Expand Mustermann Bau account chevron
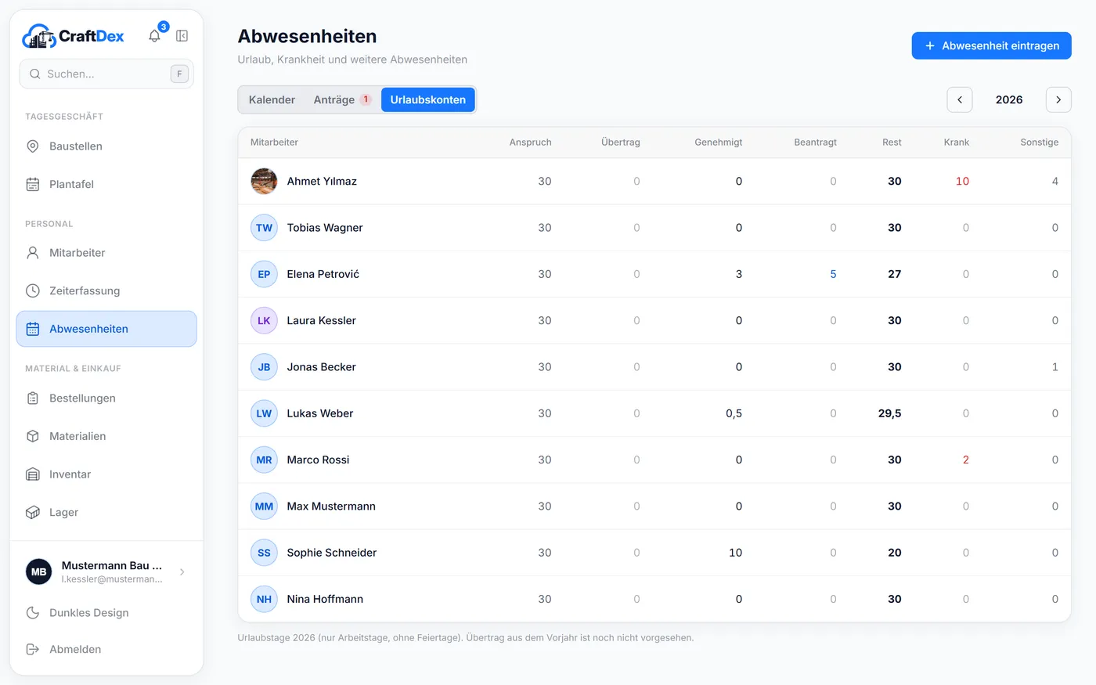 click(x=182, y=572)
